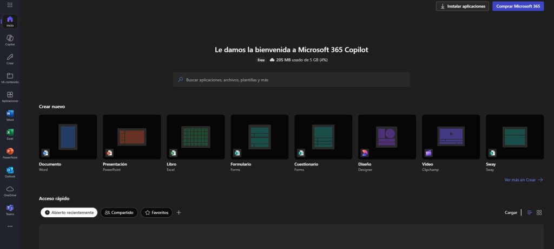Open Mi contenido folder in sidebar
Screen dimensions: 554x249
click(x=10, y=78)
